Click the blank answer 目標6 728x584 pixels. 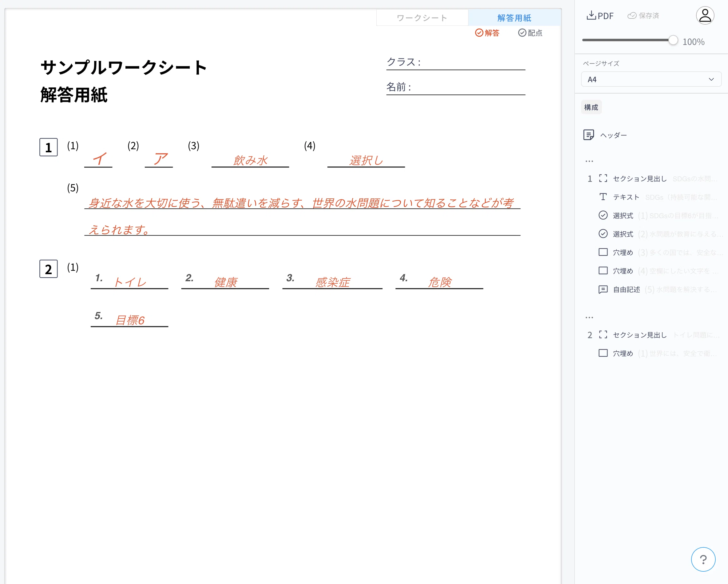[x=130, y=320]
